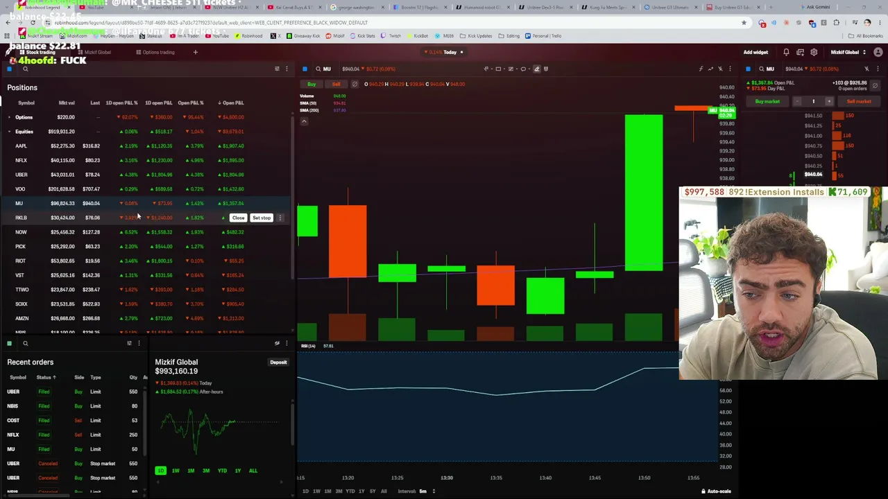Open Positions widget three-dot options menu
Viewport: 888px width, 499px height.
287,69
